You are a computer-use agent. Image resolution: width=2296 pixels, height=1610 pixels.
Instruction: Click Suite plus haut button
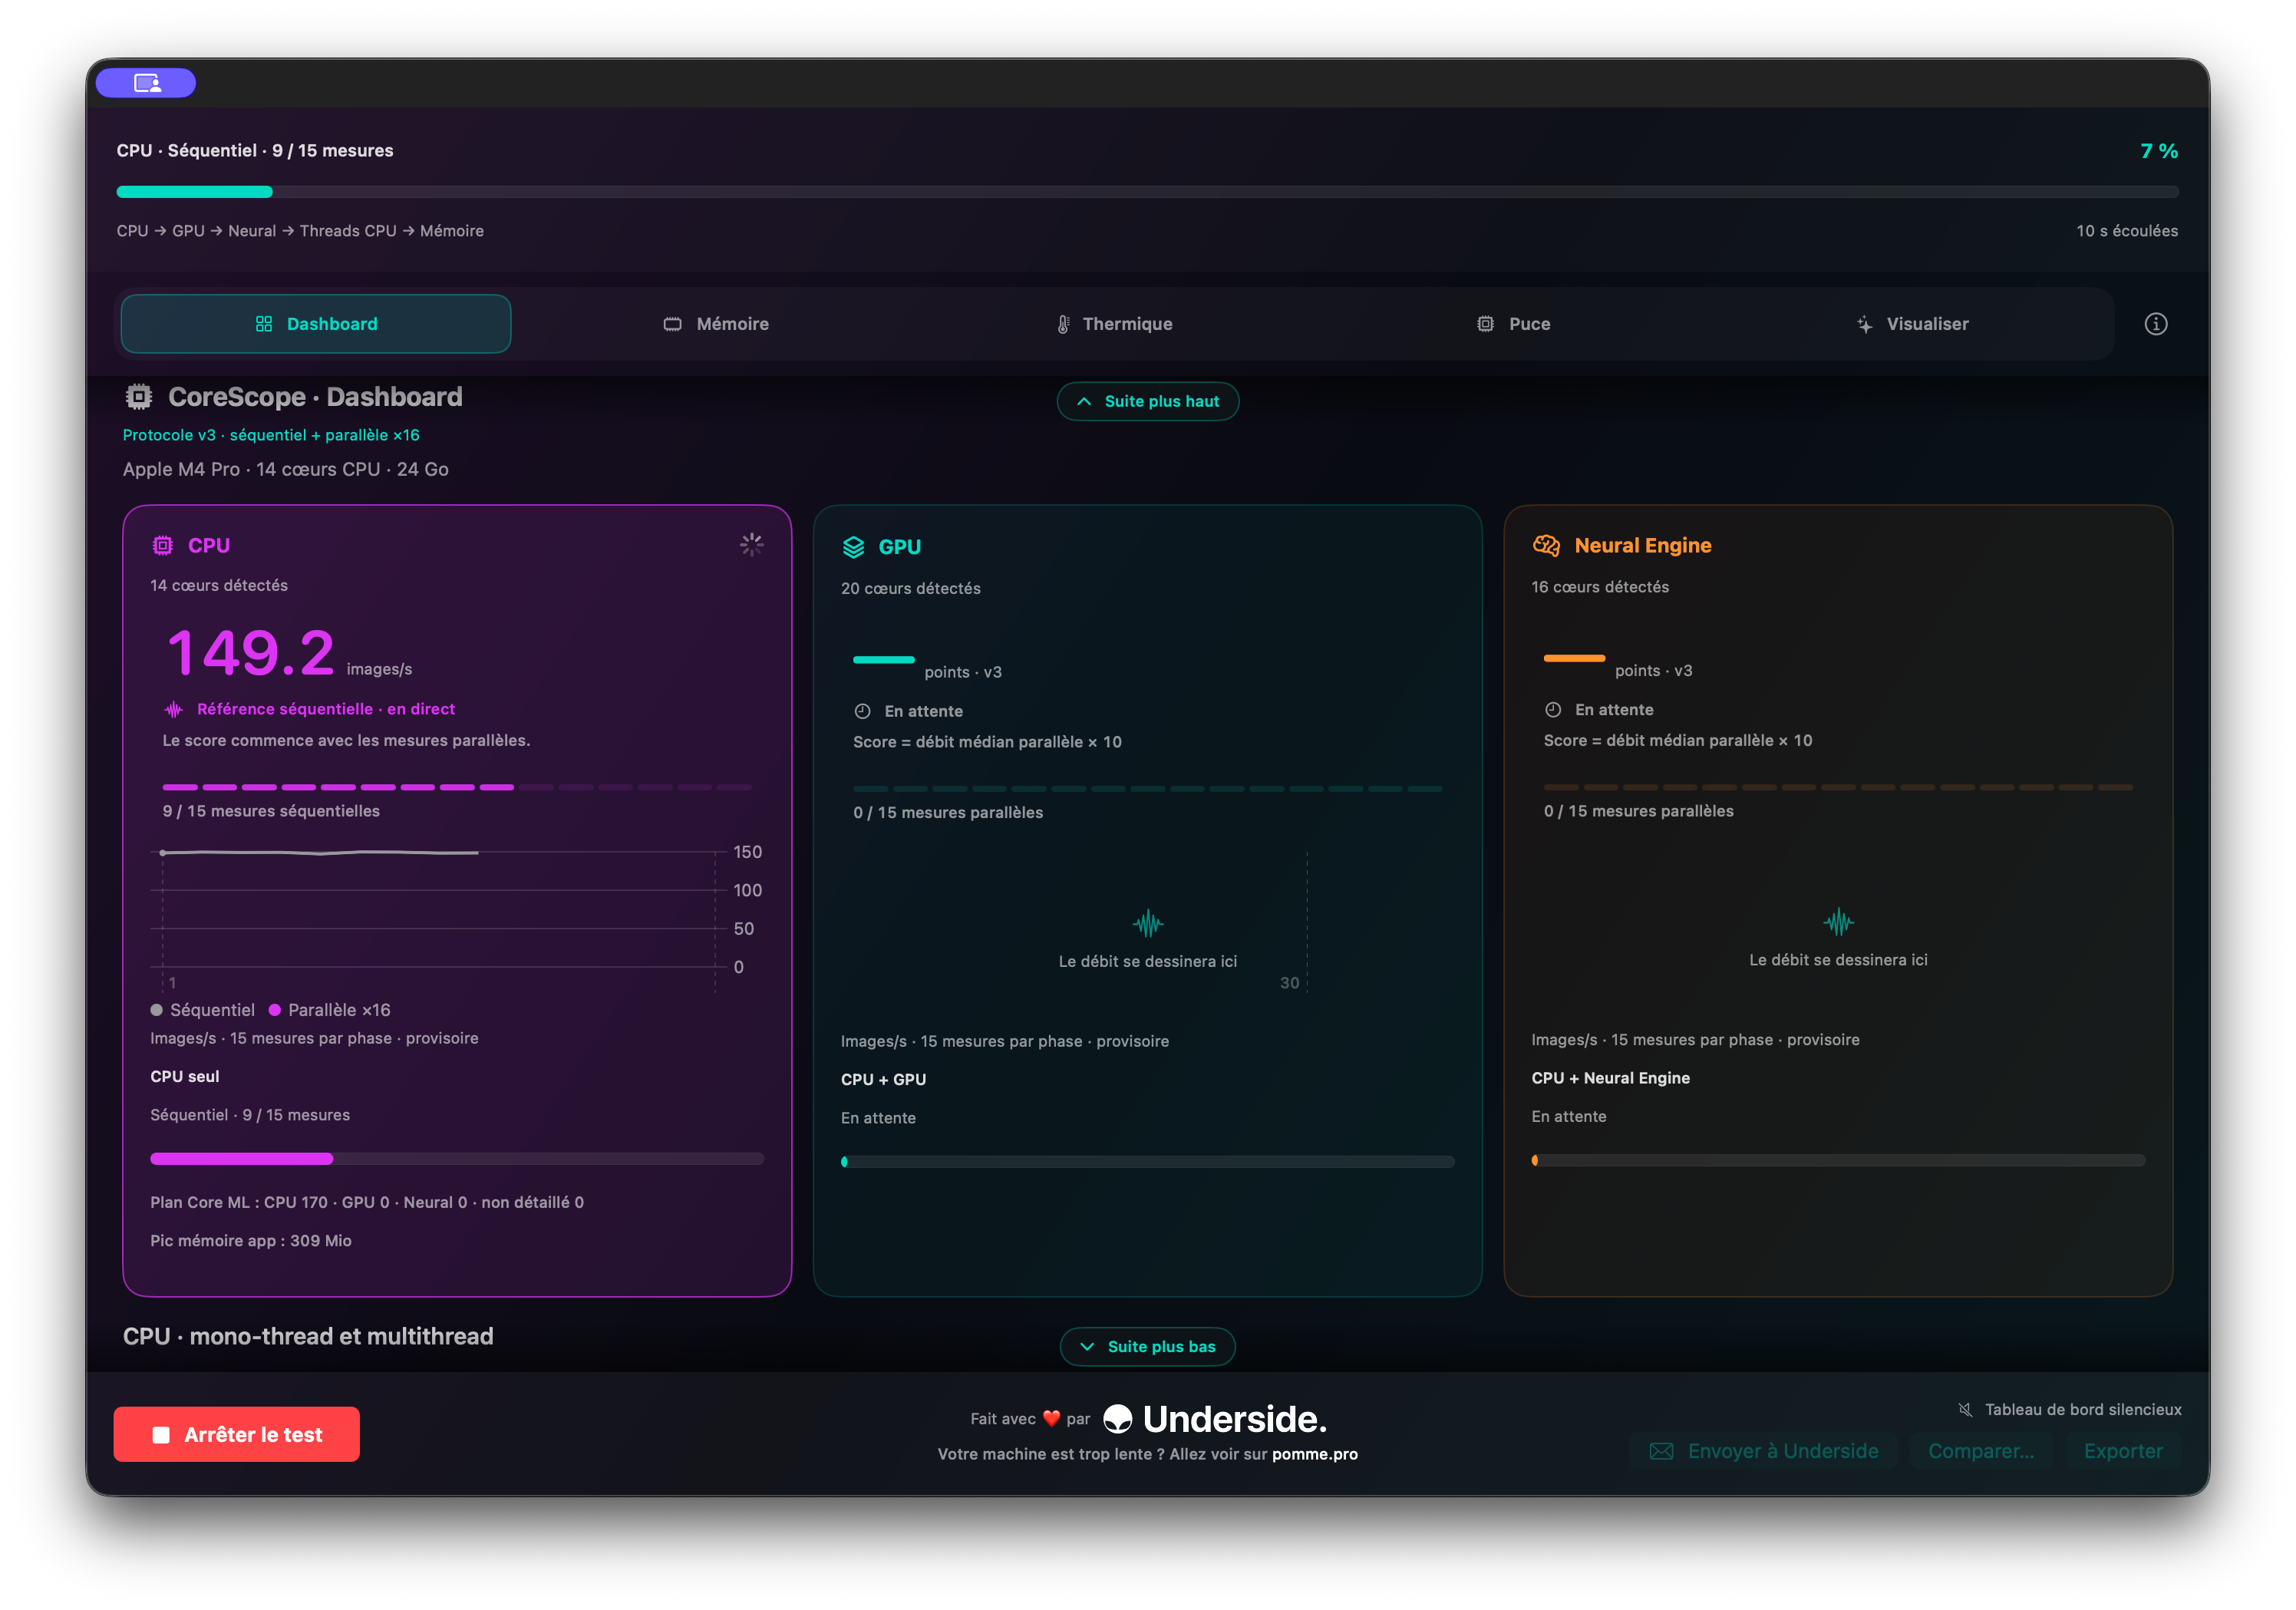(x=1148, y=401)
